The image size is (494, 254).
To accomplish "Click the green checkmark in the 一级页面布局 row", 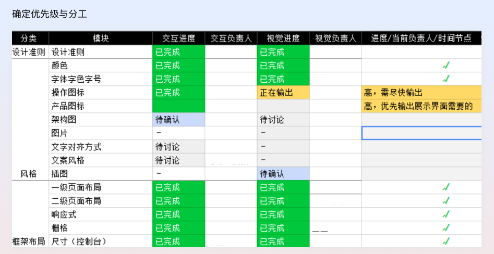I will [446, 187].
